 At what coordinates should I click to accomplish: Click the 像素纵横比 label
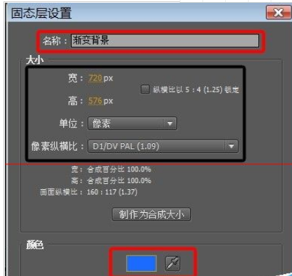pyautogui.click(x=57, y=146)
